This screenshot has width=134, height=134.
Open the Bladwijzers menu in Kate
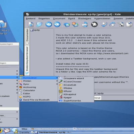click(85, 18)
